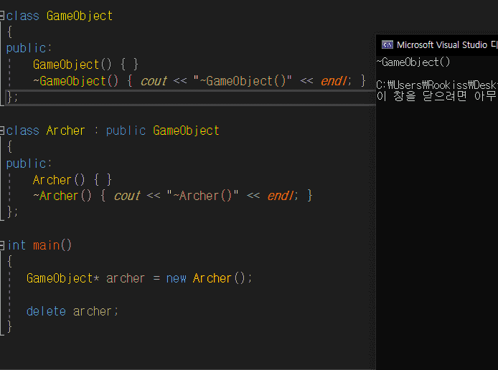This screenshot has height=370, width=498.
Task: Click the delete keyword in main
Action: pos(46,311)
